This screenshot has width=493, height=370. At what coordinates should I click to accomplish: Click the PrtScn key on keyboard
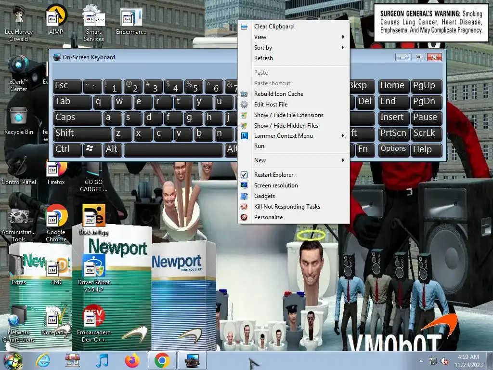394,134
